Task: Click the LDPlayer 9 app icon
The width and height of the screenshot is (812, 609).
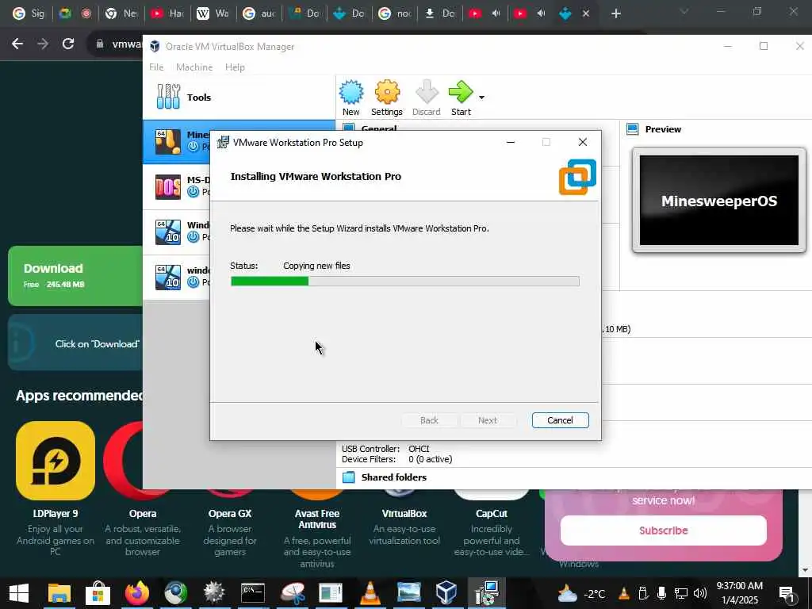Action: [x=56, y=461]
